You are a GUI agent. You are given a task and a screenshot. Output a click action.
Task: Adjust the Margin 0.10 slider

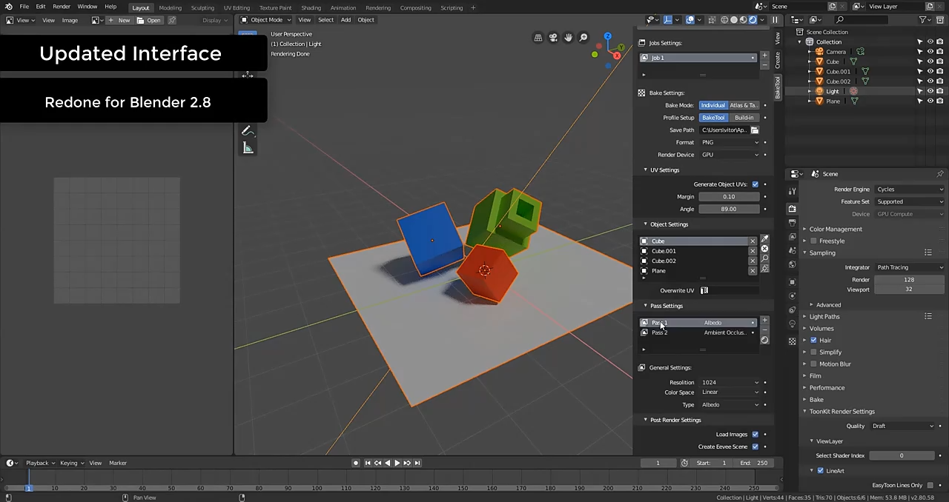pos(729,196)
